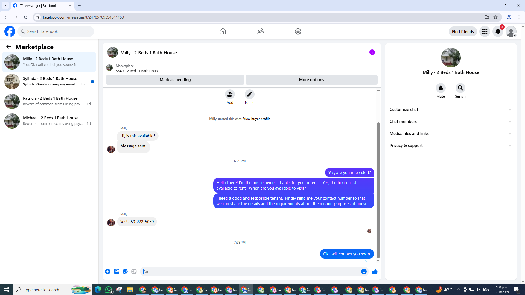This screenshot has height=295, width=525.
Task: Click the purple conversation info icon
Action: tap(372, 52)
